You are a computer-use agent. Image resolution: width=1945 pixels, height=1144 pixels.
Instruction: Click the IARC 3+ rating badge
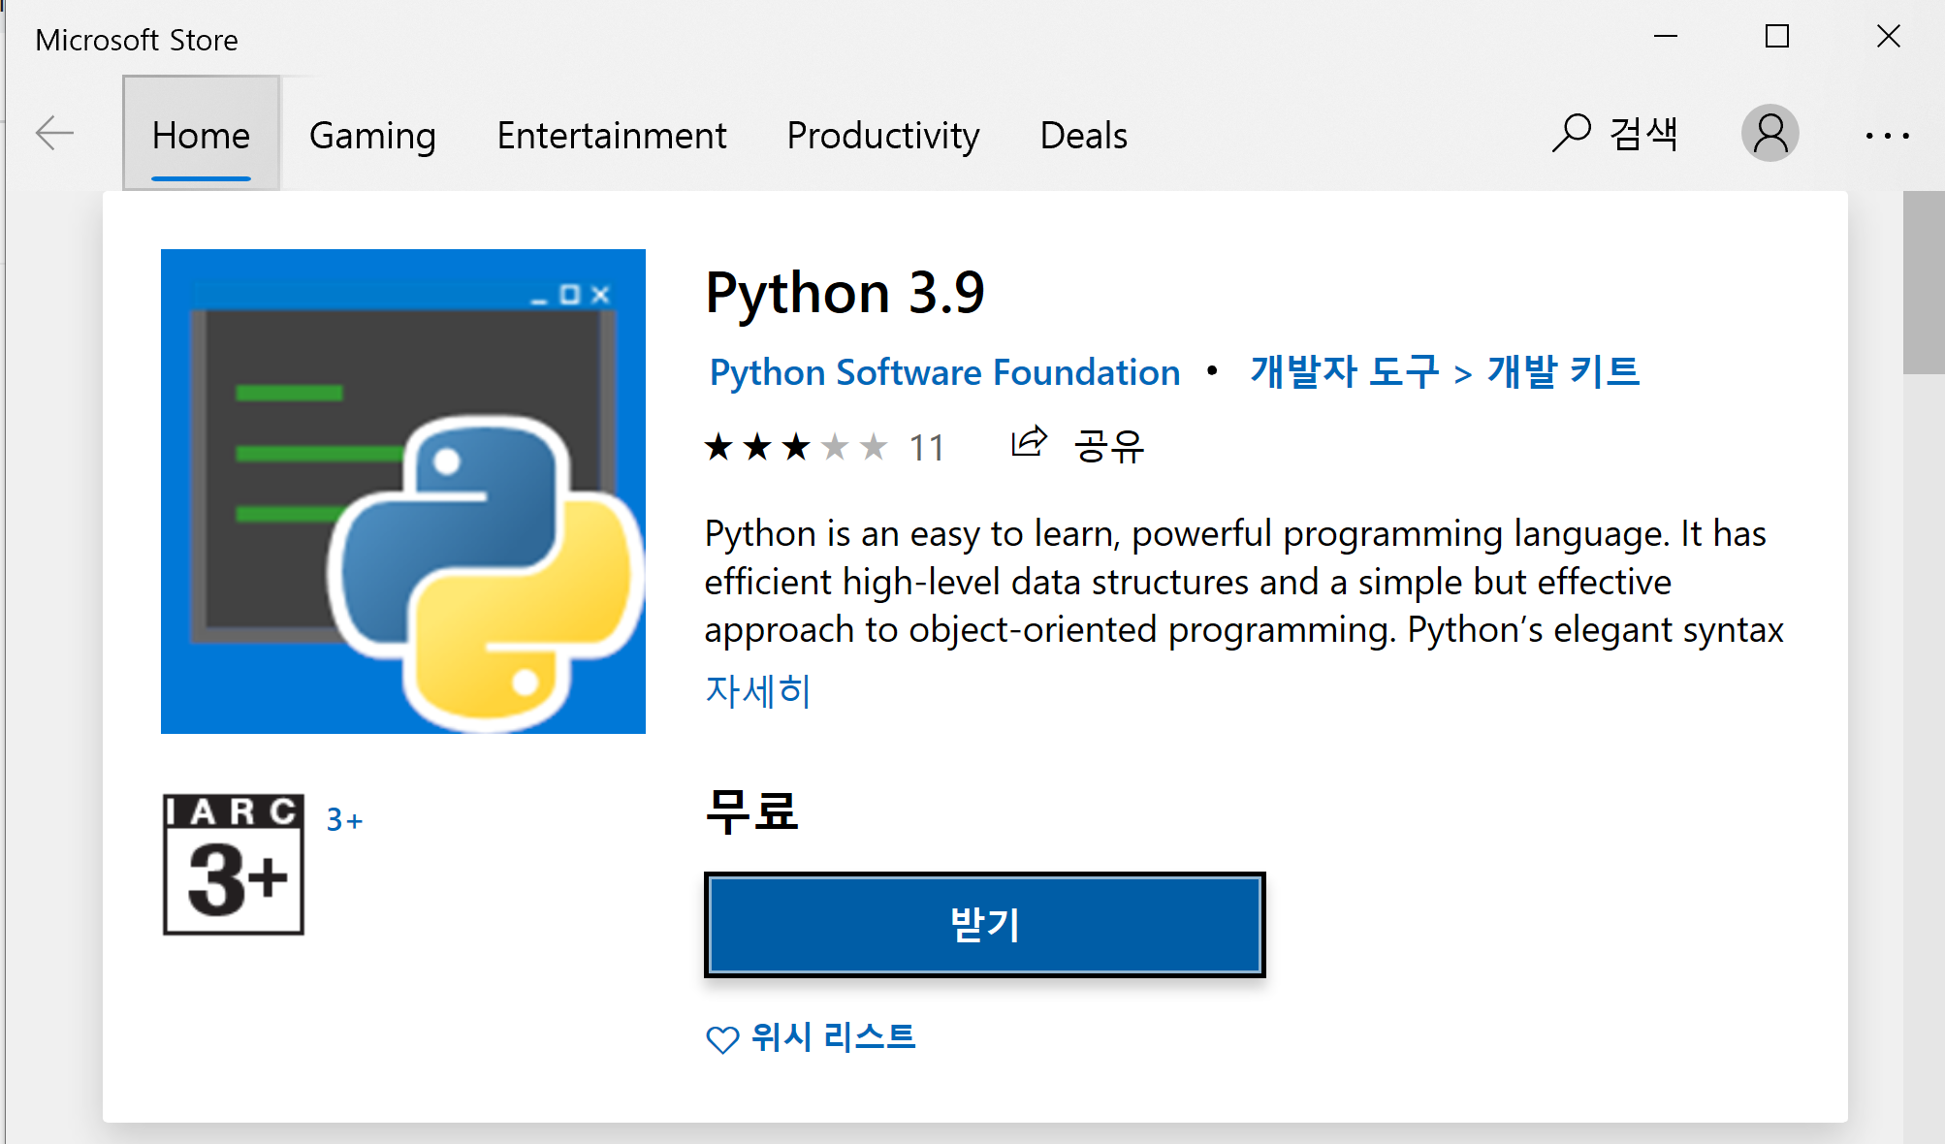pyautogui.click(x=234, y=864)
